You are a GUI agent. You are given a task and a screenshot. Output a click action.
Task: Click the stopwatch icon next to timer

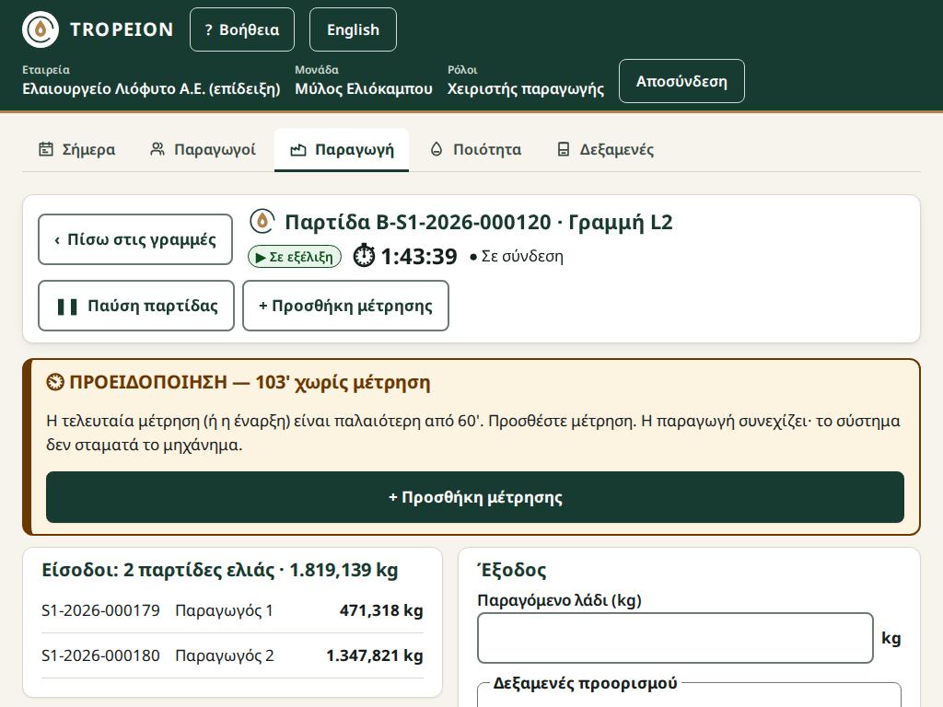364,256
